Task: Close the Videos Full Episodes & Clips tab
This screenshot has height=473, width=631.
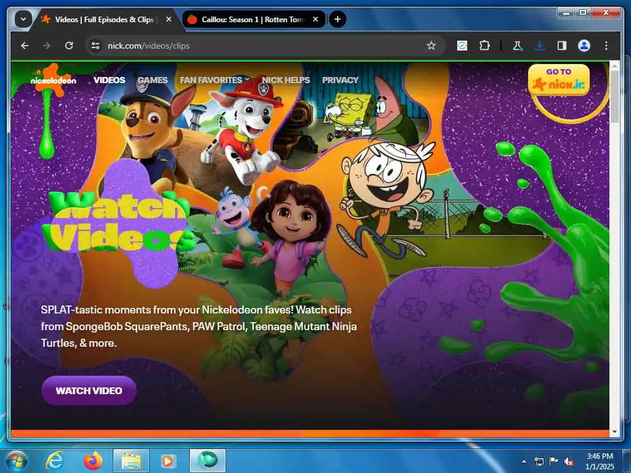Action: coord(169,19)
